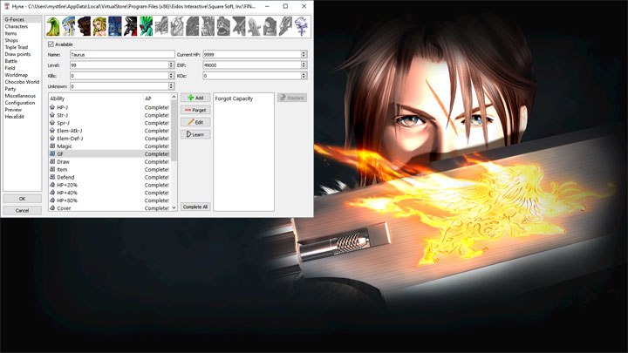The image size is (628, 353).
Task: Select the Griever emblem icon
Action: (x=301, y=26)
